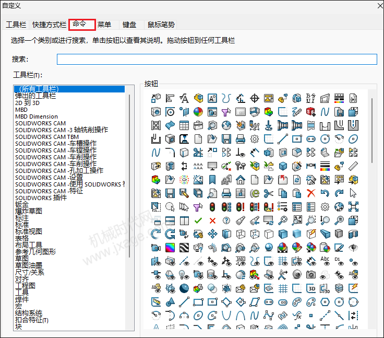The width and height of the screenshot is (384, 338).
Task: Click the Home house icon
Action: coord(241,180)
